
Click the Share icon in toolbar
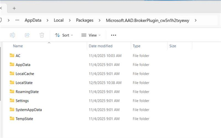[x=27, y=35]
